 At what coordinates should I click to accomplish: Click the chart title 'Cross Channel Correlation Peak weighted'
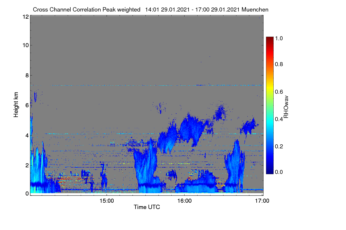86,9
